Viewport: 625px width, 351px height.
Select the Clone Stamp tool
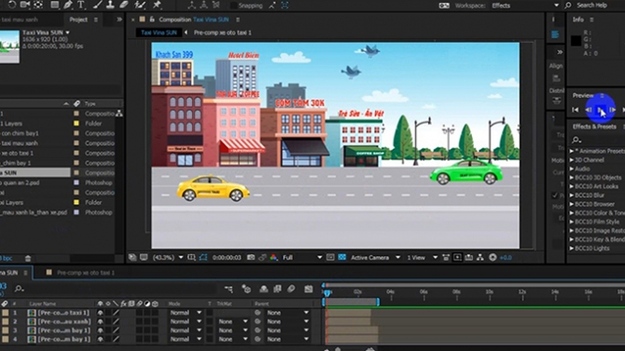[110, 5]
